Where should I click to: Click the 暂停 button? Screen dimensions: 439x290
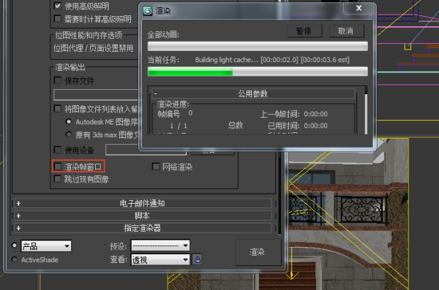pyautogui.click(x=304, y=31)
